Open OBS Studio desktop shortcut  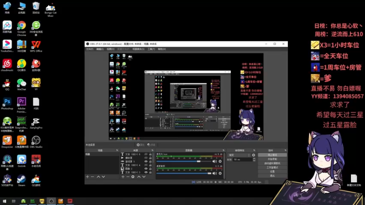[36, 142]
